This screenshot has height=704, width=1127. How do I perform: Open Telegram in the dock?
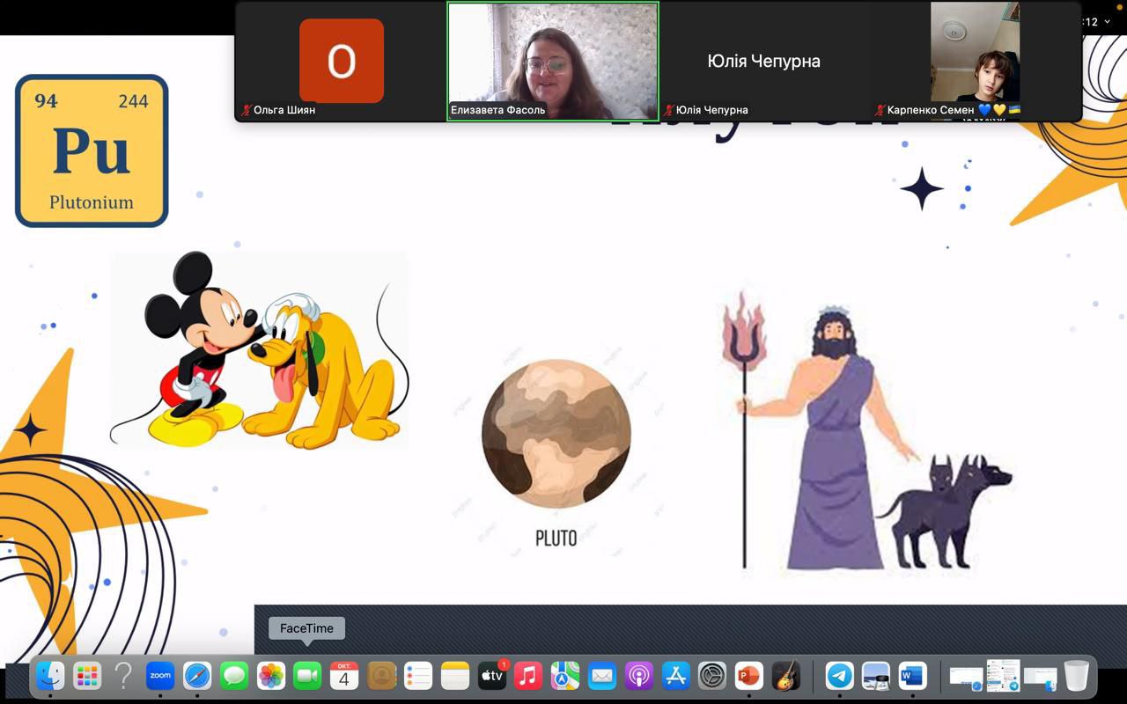pos(839,676)
